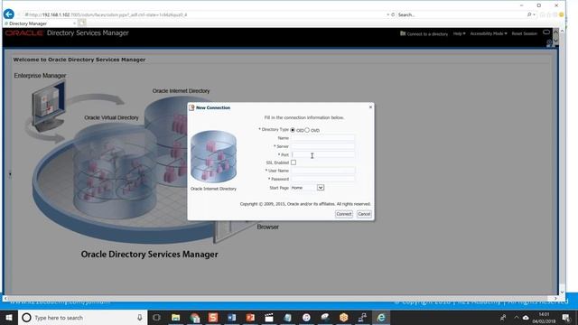Viewport: 578px width, 325px height.
Task: Click the search magnifier icon
Action: coord(529,14)
